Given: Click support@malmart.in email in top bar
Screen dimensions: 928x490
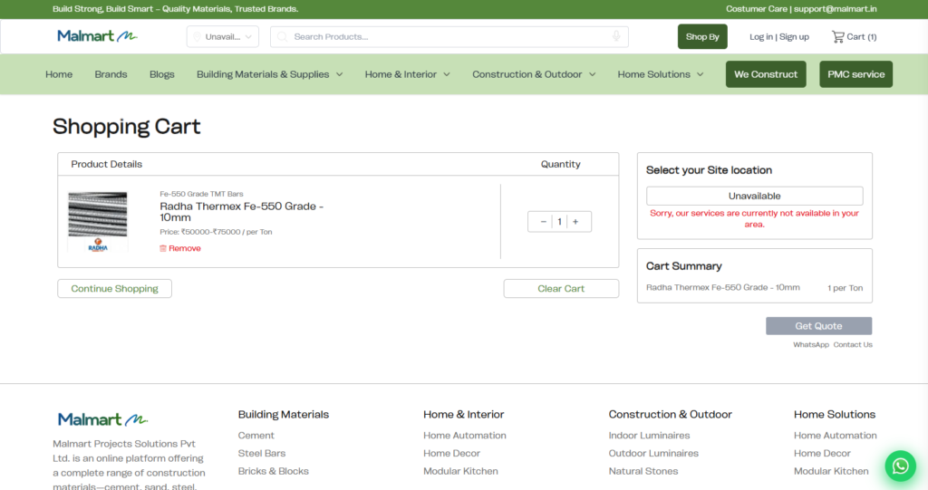Looking at the screenshot, I should pos(835,9).
